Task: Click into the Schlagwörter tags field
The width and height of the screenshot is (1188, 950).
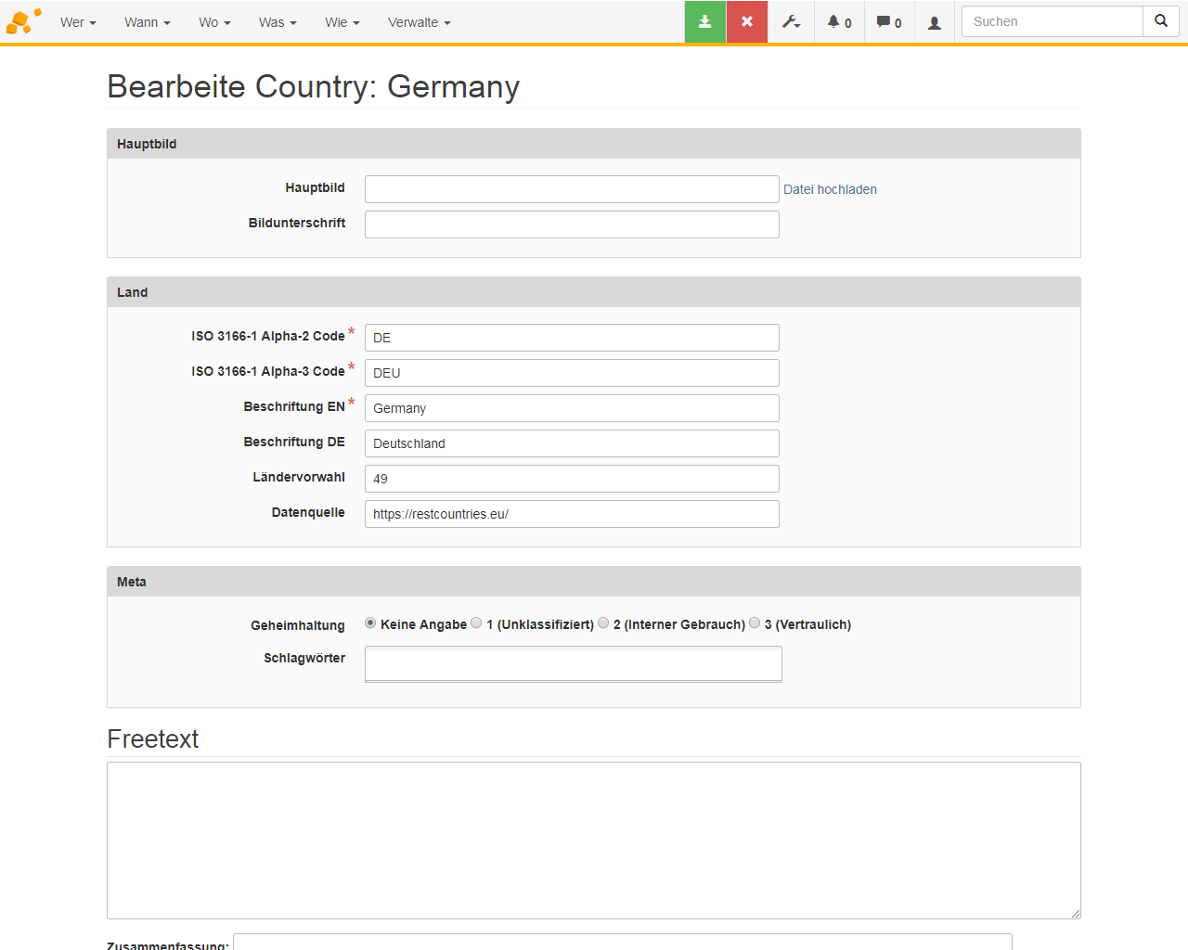Action: [x=574, y=663]
